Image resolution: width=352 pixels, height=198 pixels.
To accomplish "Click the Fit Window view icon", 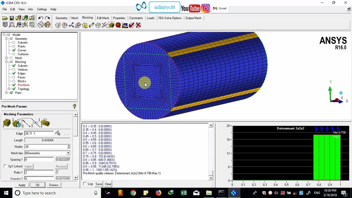I will [x=5, y=25].
